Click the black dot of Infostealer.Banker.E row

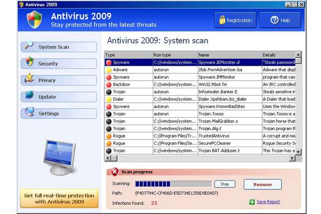click(x=109, y=92)
